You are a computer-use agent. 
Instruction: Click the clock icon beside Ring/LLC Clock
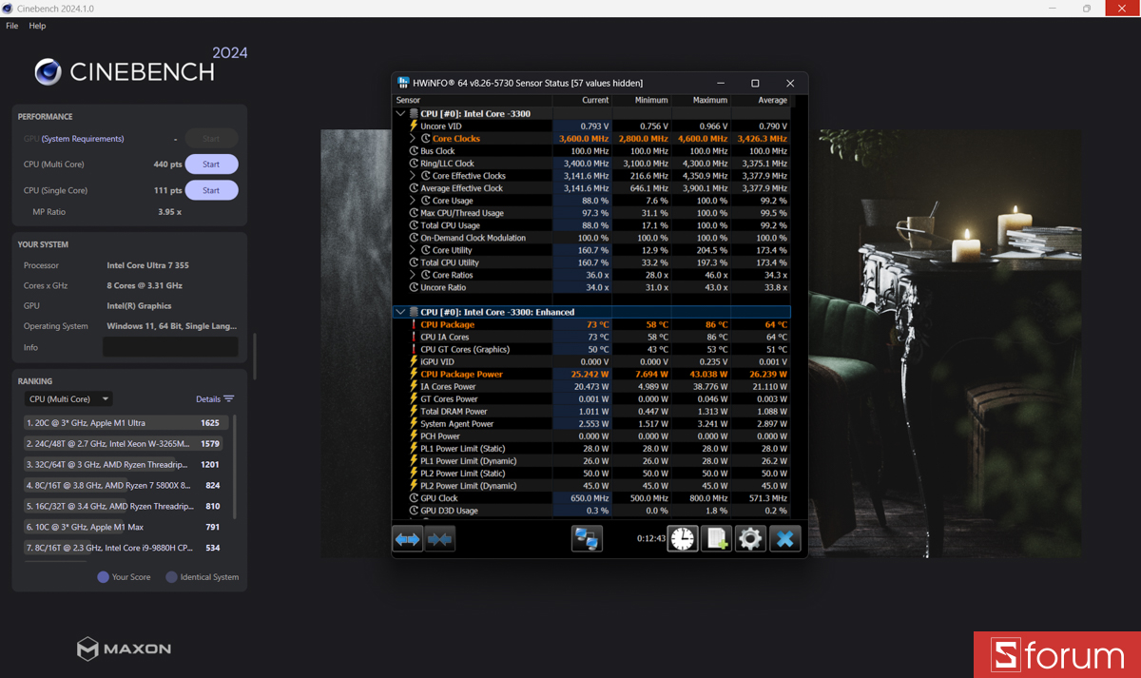414,163
